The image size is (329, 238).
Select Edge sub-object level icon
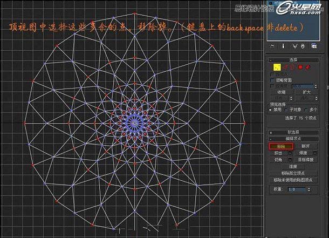coord(285,67)
